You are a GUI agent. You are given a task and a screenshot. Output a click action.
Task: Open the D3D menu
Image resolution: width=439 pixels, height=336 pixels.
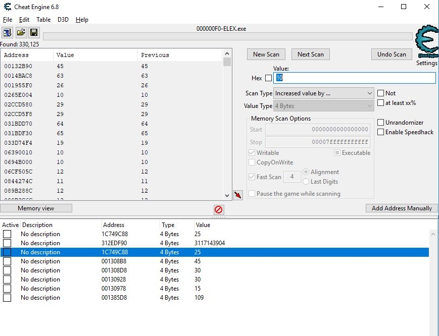tap(63, 20)
